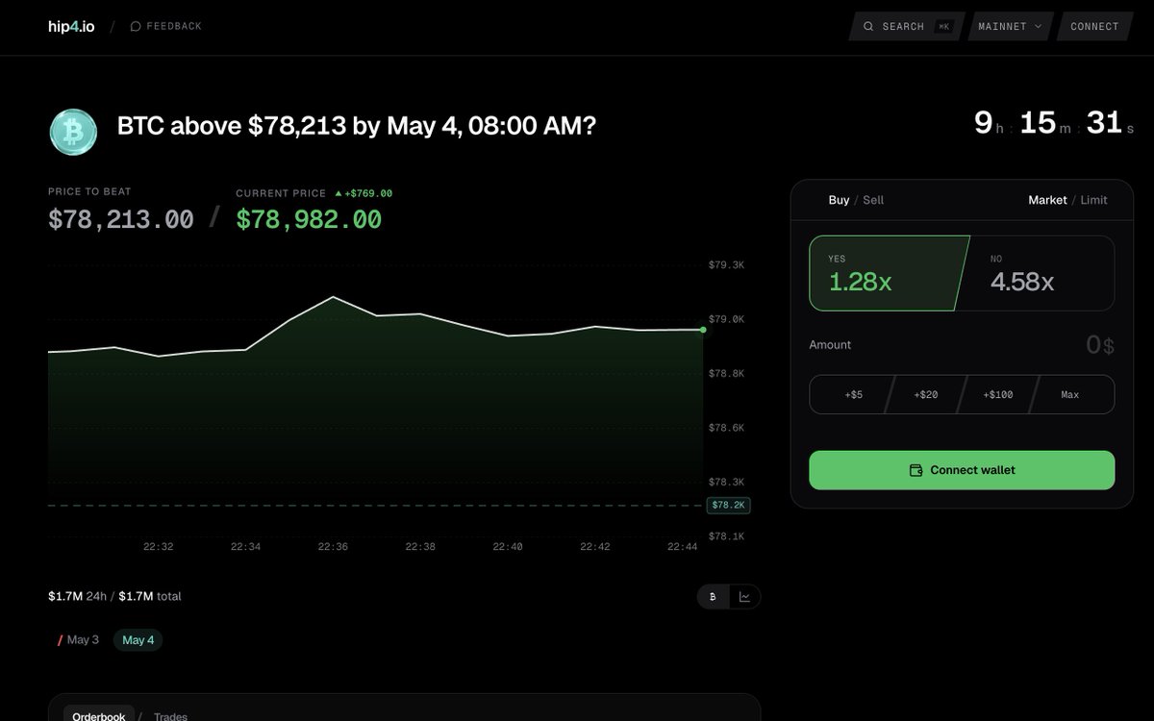Click the Amount input field
The image size is (1154, 721).
click(x=962, y=345)
